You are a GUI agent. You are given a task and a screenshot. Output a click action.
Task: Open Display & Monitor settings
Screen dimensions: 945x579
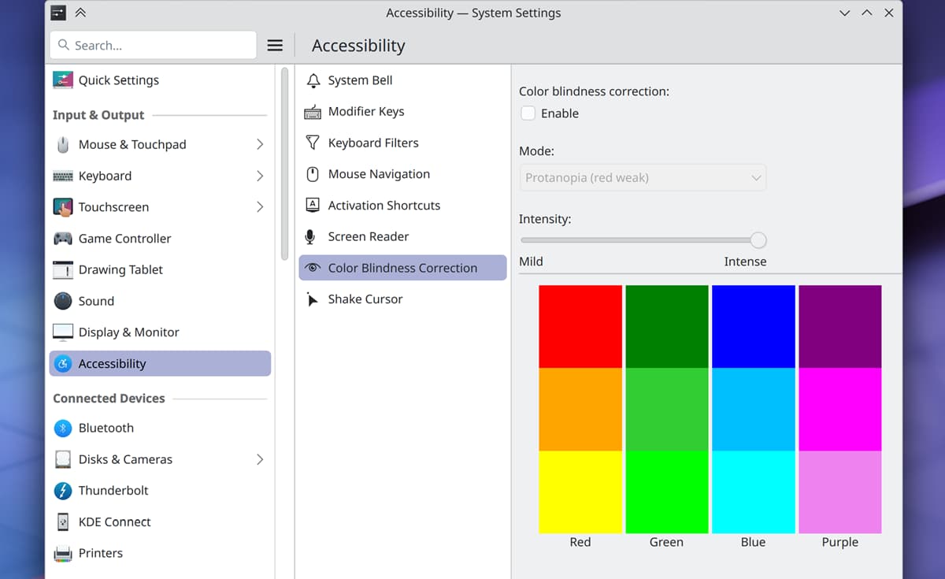(128, 332)
